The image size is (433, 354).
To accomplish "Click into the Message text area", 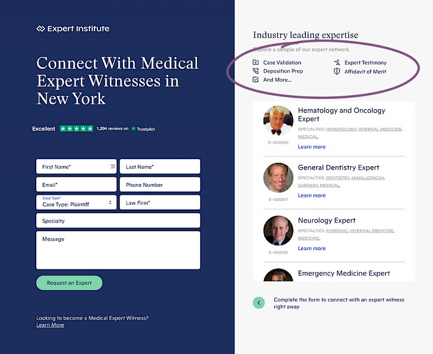I will click(118, 250).
